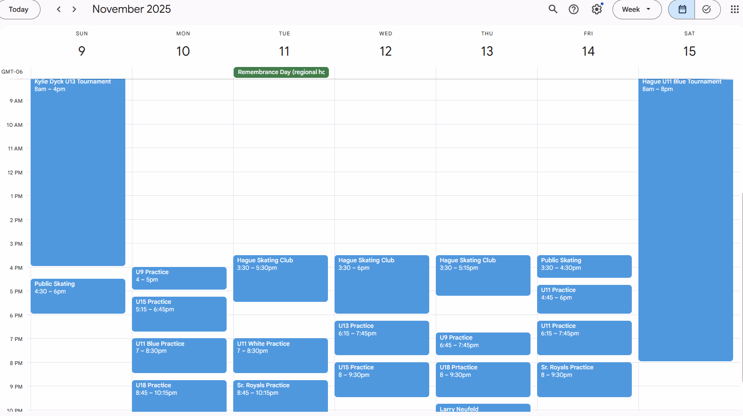Open Friday U11 Practice 6:15 event

coord(584,338)
